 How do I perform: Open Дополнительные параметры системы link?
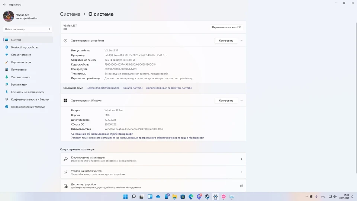point(169,88)
